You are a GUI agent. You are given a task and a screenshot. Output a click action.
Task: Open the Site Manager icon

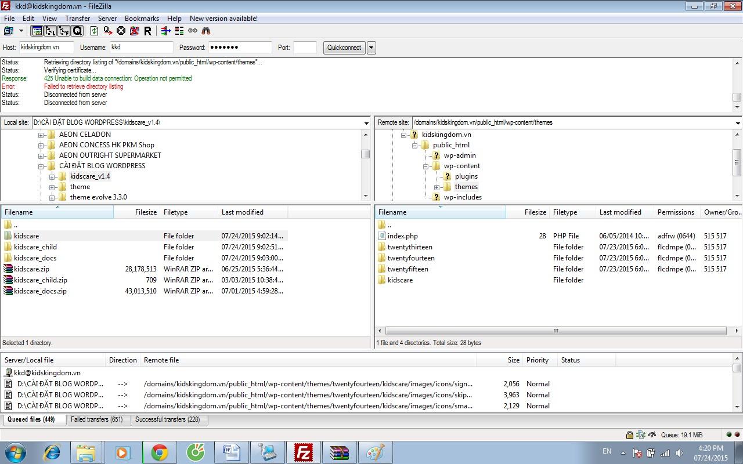[9, 31]
